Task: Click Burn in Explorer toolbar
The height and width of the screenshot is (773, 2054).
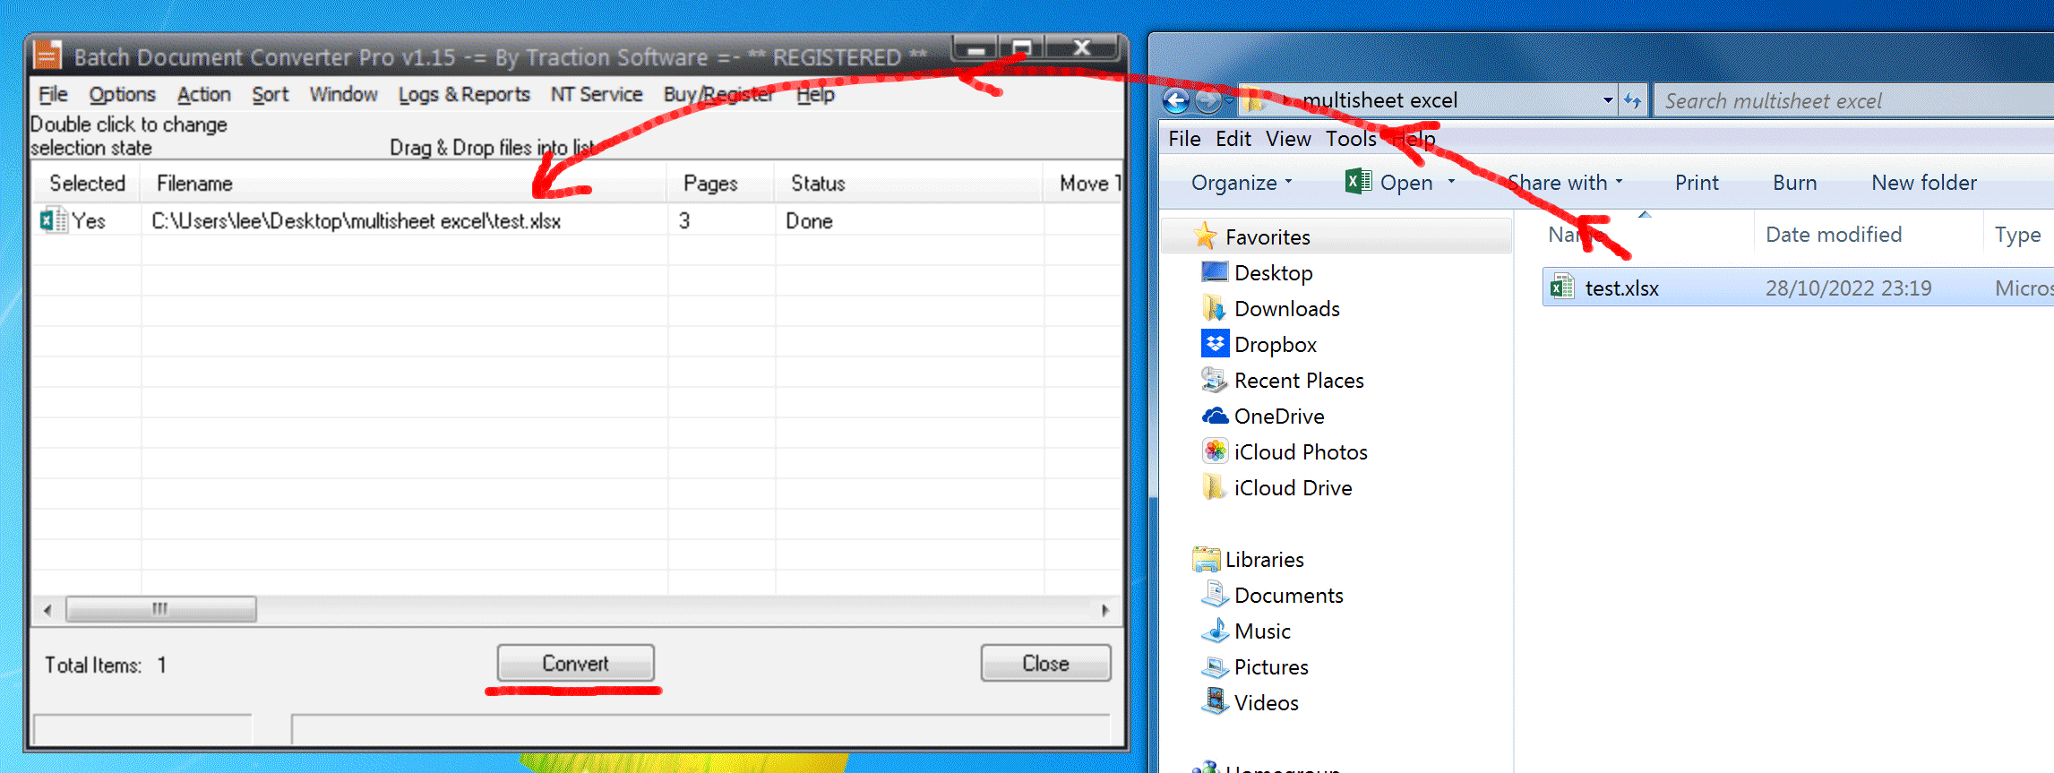Action: point(1794,183)
